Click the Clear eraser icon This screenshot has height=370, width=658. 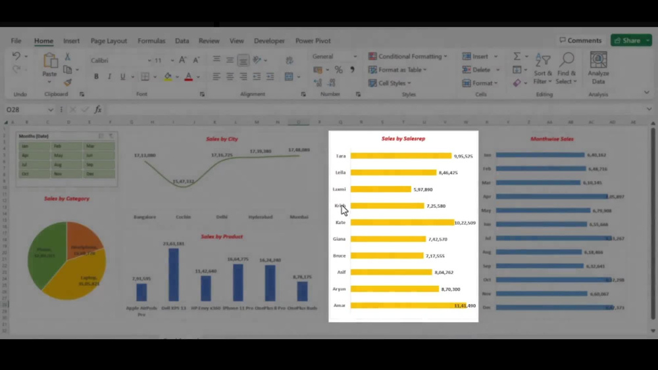pos(517,83)
